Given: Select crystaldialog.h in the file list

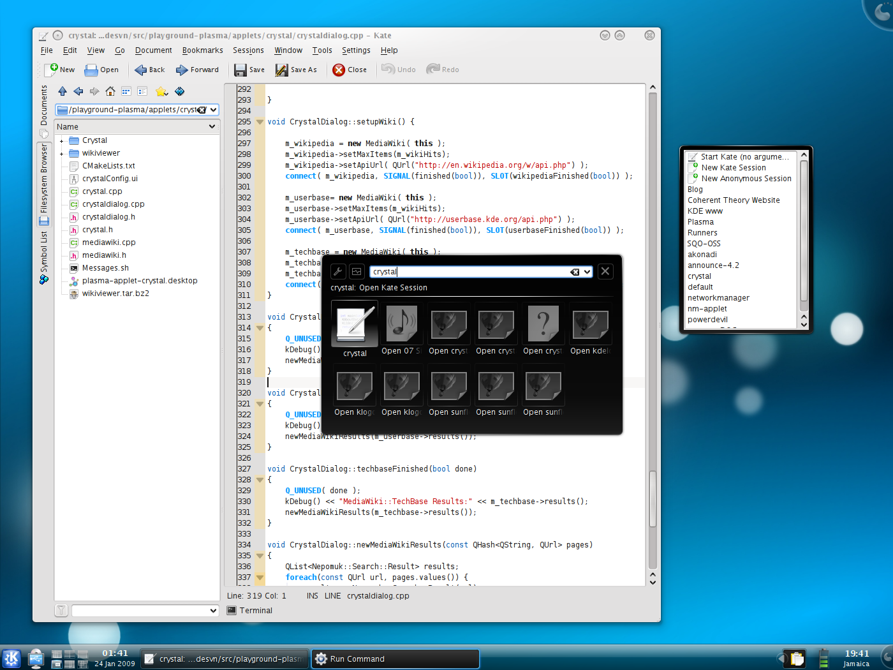Looking at the screenshot, I should tap(108, 217).
